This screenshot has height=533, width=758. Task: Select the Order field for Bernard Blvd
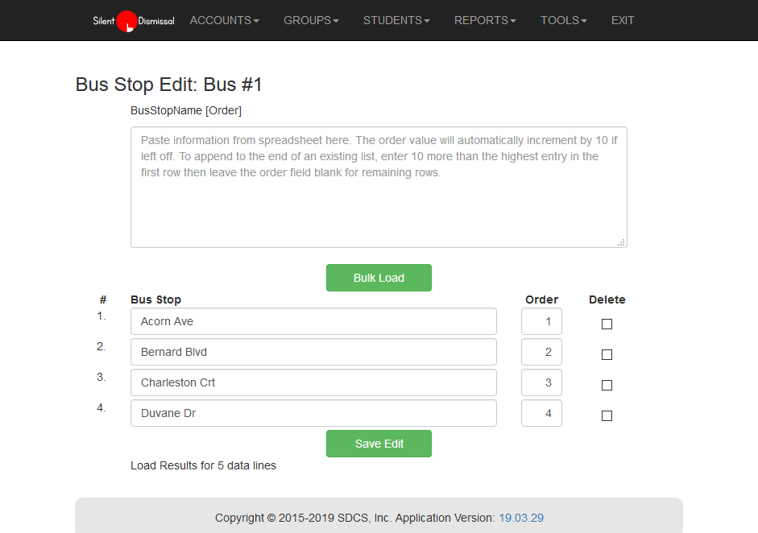tap(541, 352)
